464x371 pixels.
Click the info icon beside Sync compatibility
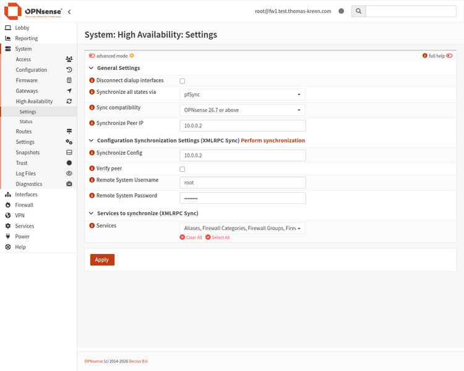pyautogui.click(x=92, y=108)
